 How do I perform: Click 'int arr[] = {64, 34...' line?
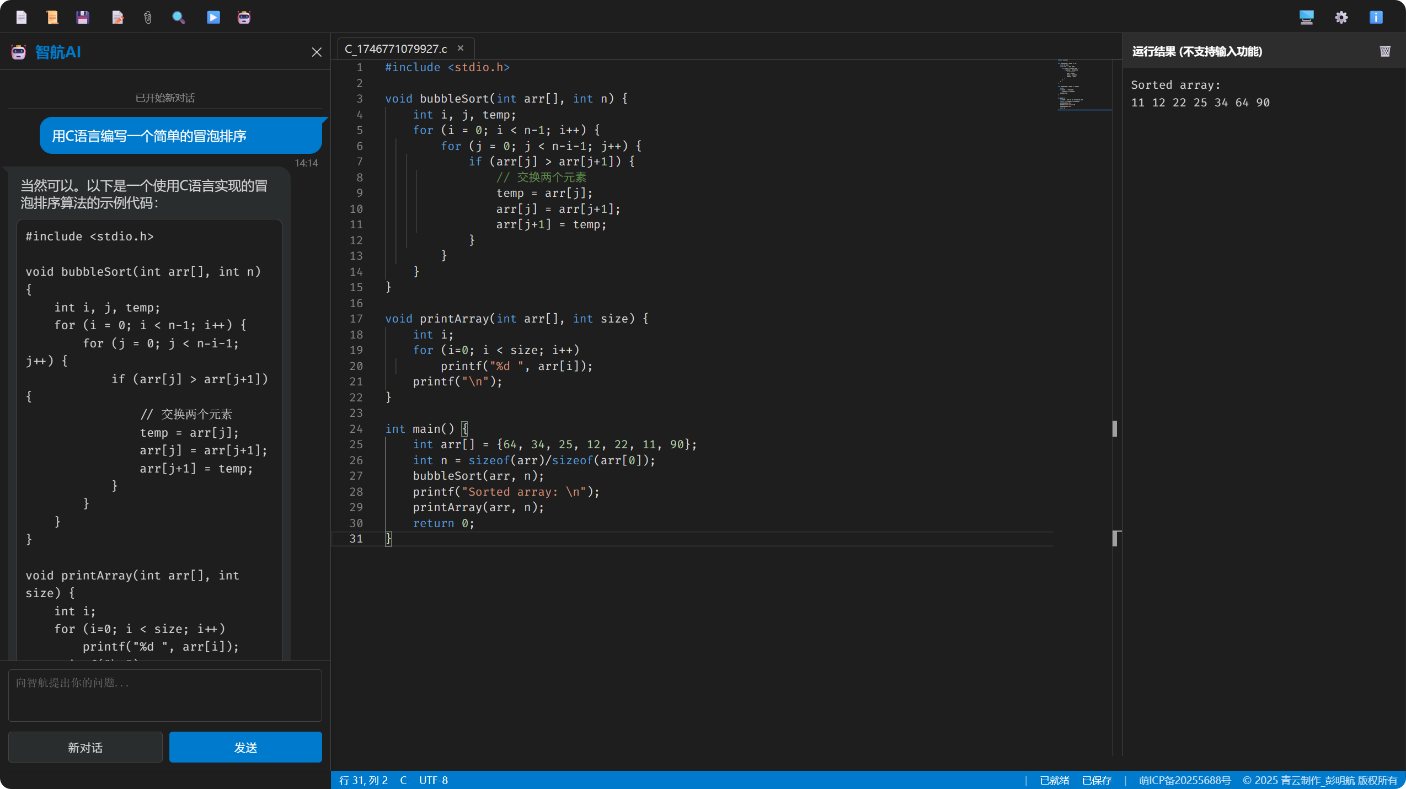tap(554, 444)
